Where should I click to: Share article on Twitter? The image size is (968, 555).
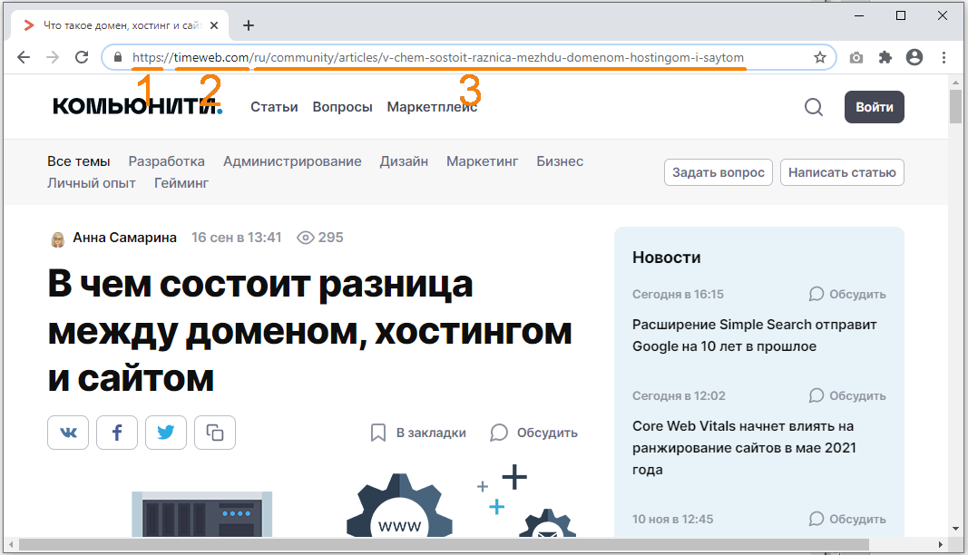pos(165,433)
